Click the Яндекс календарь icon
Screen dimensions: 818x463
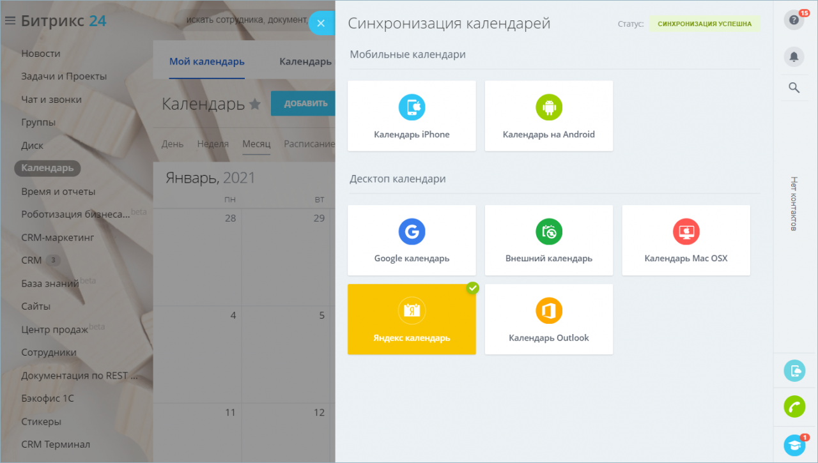(x=412, y=310)
